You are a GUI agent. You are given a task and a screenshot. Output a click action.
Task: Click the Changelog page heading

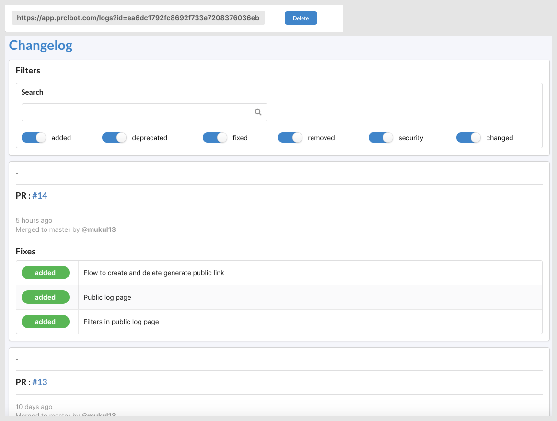click(40, 45)
